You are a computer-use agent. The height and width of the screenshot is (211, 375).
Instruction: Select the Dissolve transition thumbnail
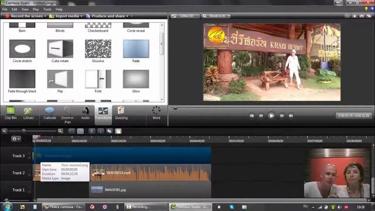[98, 49]
